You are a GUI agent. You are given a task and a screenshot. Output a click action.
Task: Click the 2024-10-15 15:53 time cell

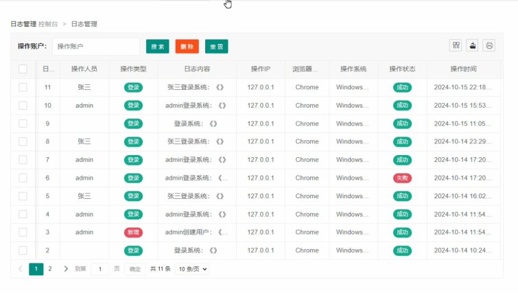coord(463,106)
